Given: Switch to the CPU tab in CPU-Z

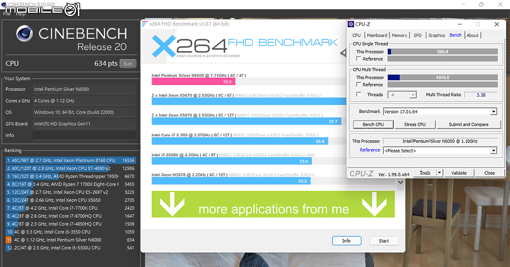Looking at the screenshot, I should [x=357, y=36].
